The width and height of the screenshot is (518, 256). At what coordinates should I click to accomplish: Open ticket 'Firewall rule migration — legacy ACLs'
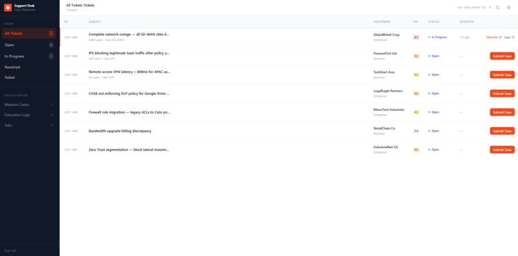[x=130, y=112]
